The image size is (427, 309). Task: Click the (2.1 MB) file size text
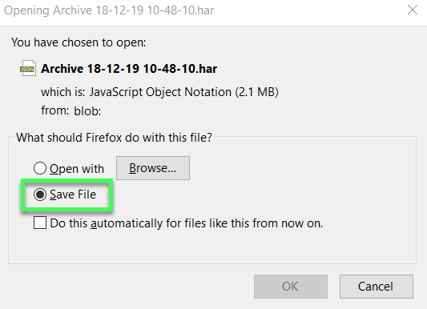(257, 92)
